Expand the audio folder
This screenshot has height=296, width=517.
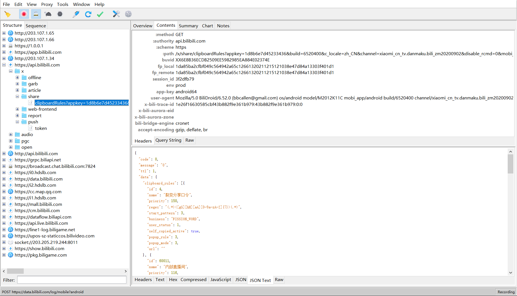click(x=11, y=134)
